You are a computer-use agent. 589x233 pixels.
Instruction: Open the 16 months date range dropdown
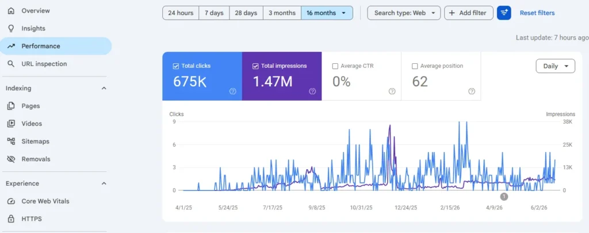point(327,13)
